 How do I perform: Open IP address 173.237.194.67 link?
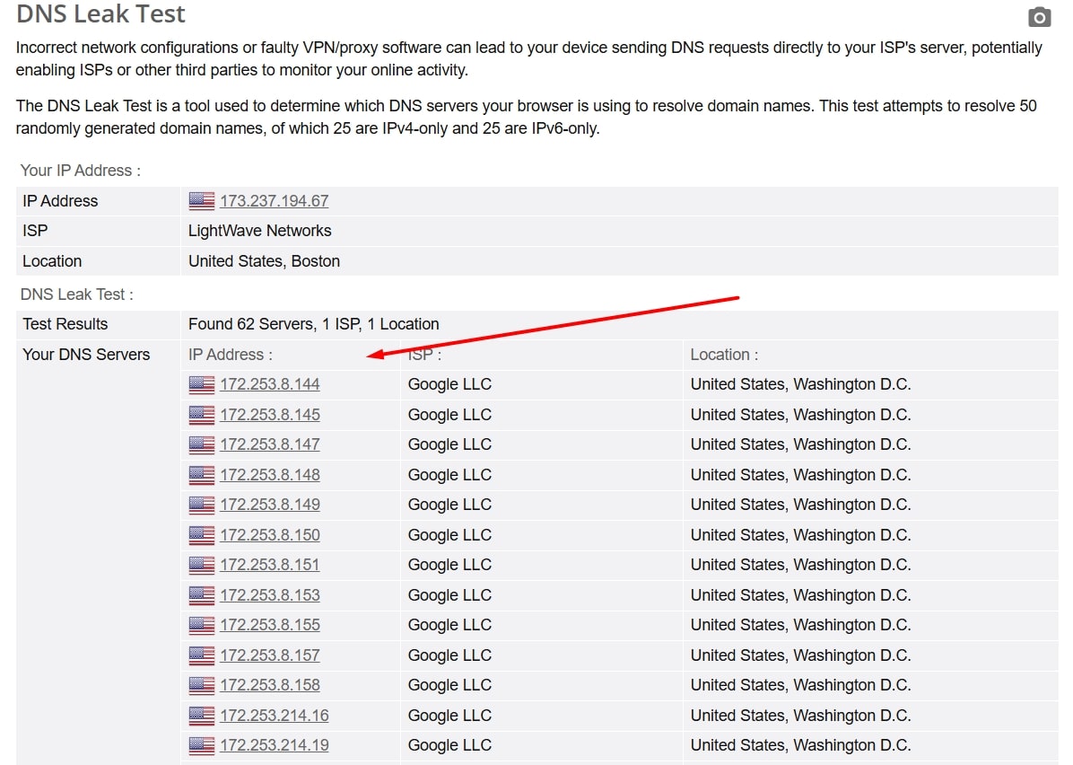(274, 200)
